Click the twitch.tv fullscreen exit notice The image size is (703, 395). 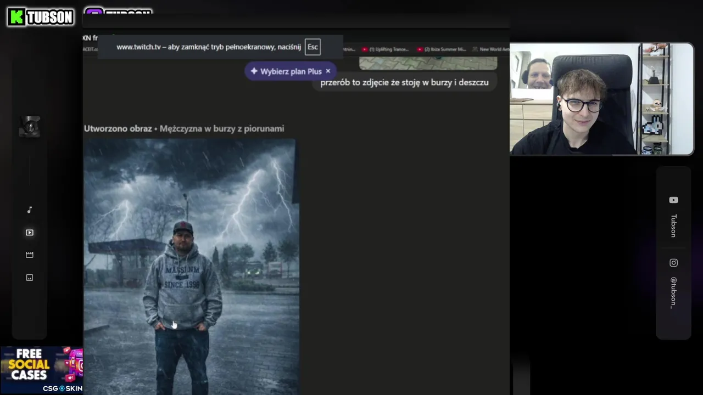[220, 47]
